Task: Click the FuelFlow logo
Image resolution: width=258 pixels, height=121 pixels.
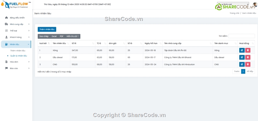Action: point(16,5)
